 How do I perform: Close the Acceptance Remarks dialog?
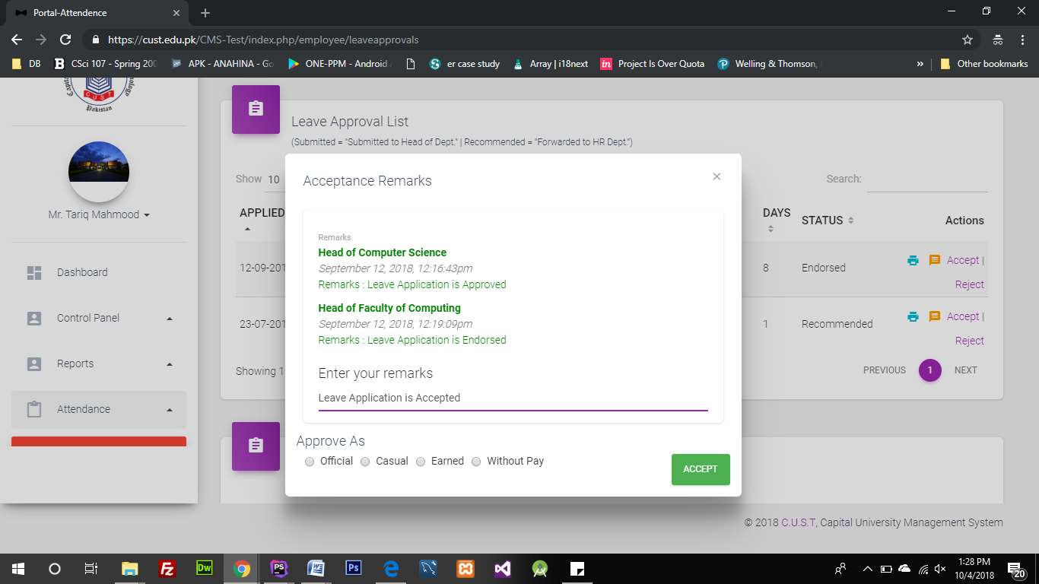tap(716, 176)
